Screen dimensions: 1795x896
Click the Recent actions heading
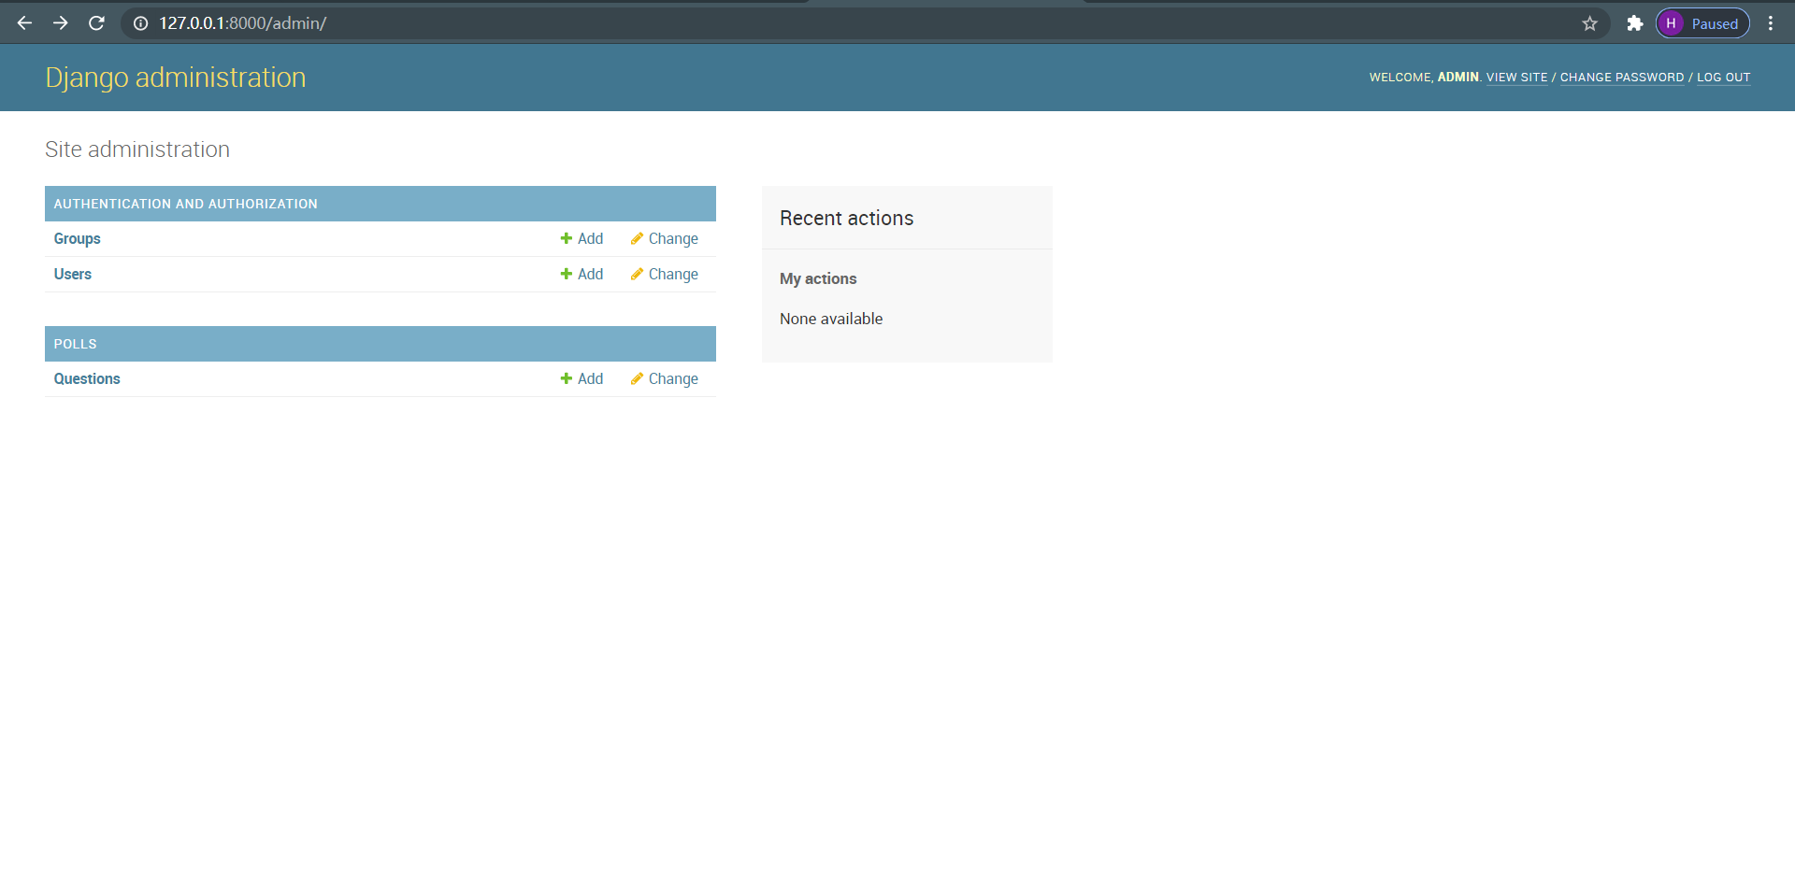point(846,219)
